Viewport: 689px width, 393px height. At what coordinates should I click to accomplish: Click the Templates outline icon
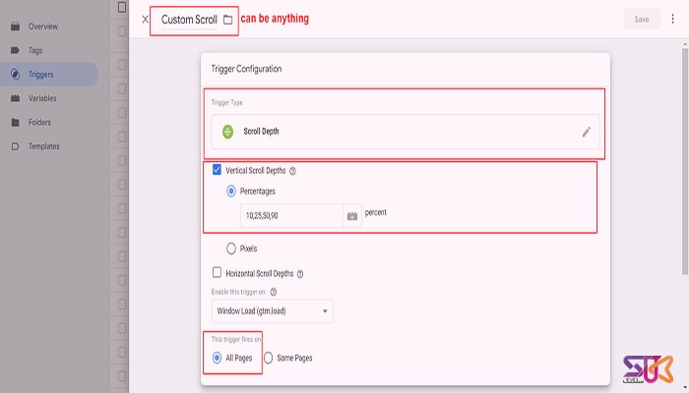click(16, 146)
